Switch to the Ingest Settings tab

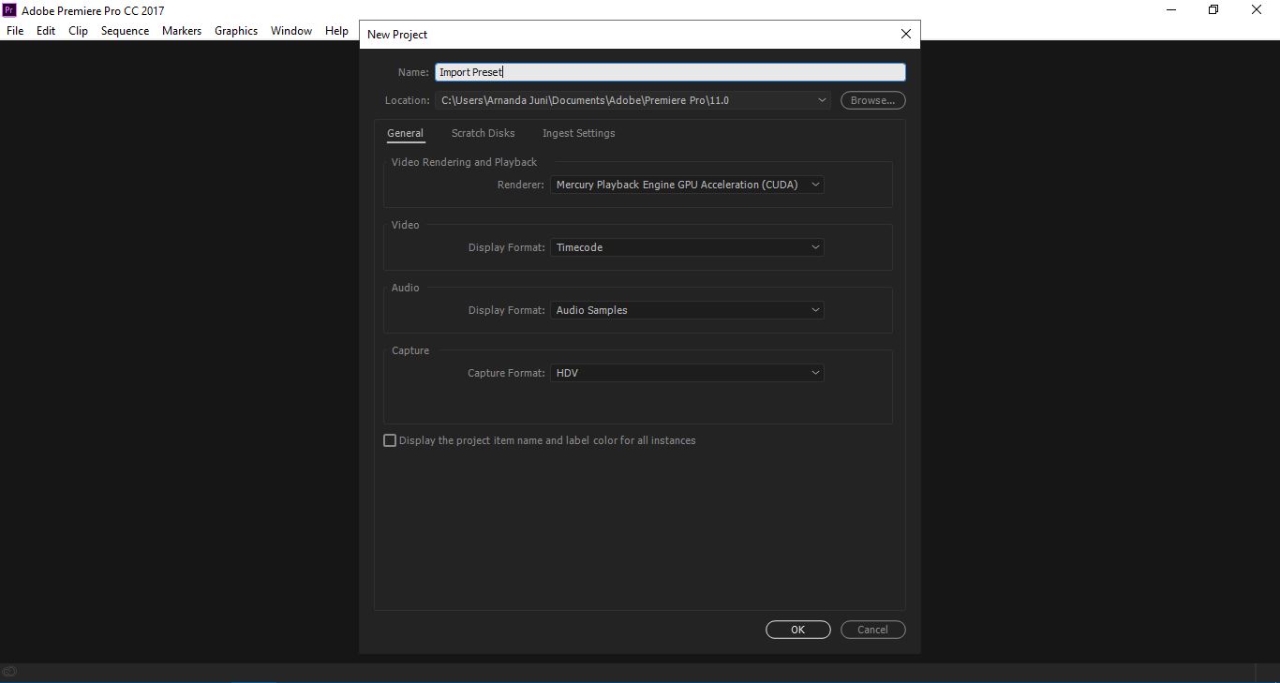[578, 133]
